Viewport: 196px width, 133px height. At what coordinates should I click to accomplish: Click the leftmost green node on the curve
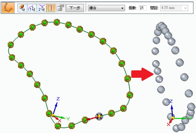tap(11, 44)
